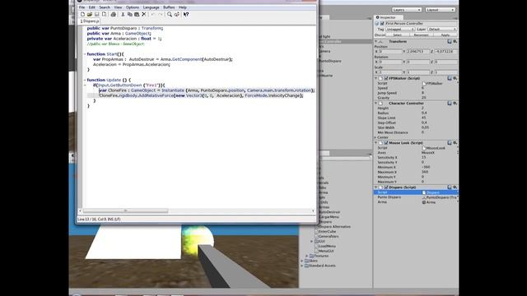Collapse the Character Controller foldout
Viewport: 527px width, 296px height.
(x=375, y=104)
